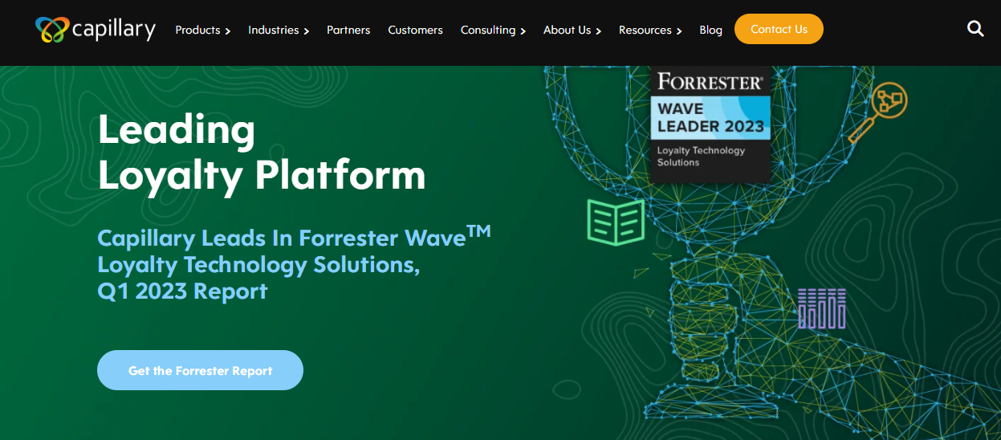Screen dimensions: 1001x440
Task: Navigate to the Blog link
Action: tap(710, 30)
